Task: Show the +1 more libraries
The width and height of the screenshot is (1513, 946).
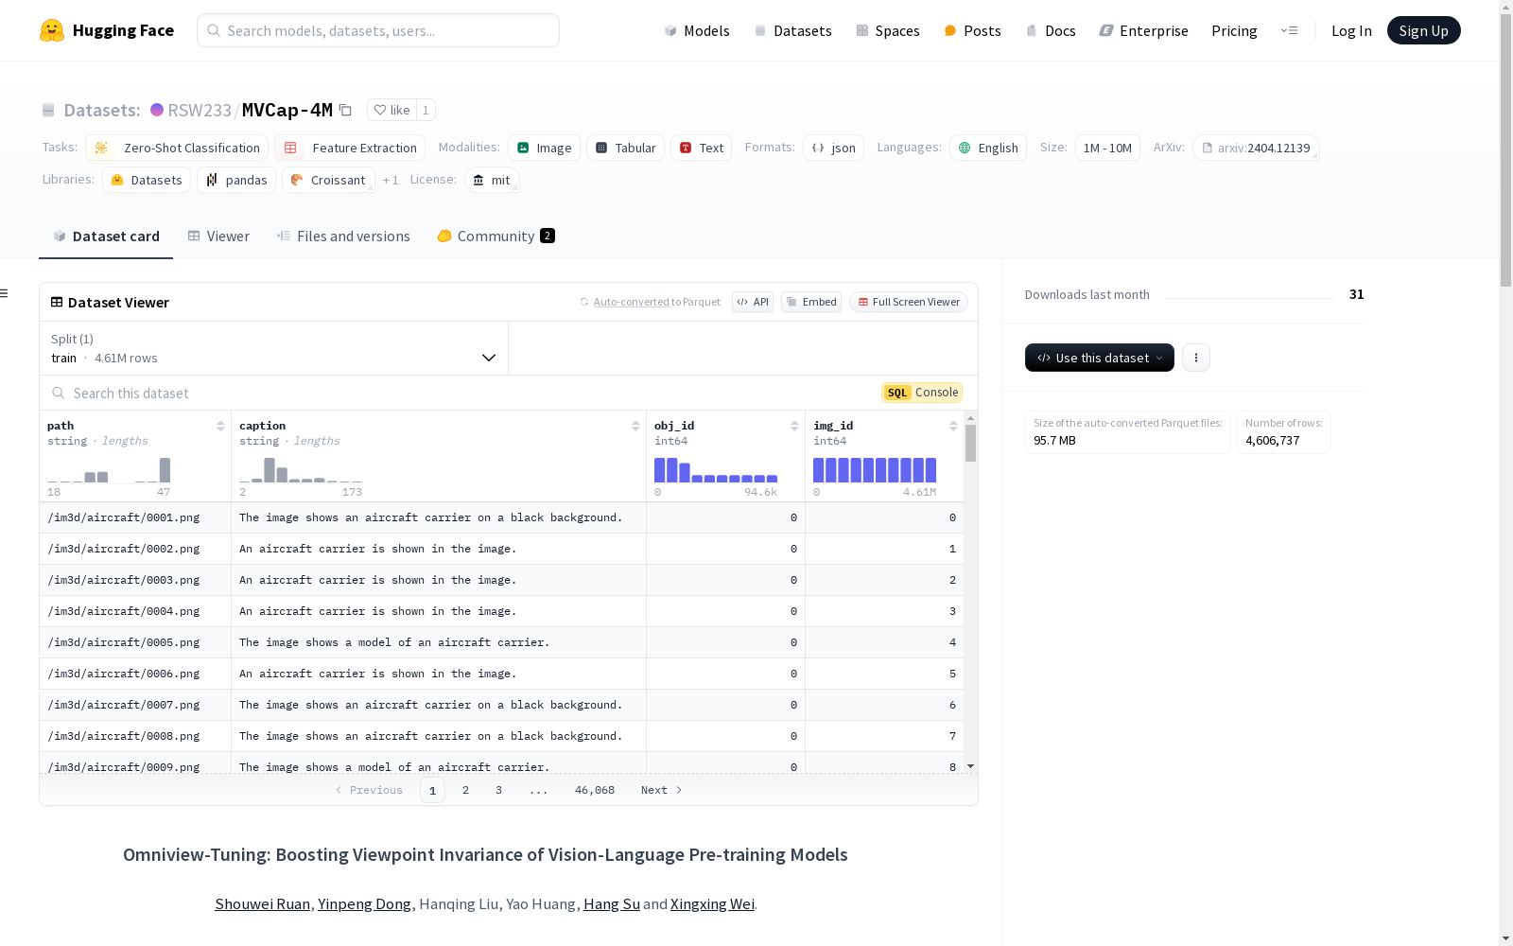Action: click(x=391, y=180)
